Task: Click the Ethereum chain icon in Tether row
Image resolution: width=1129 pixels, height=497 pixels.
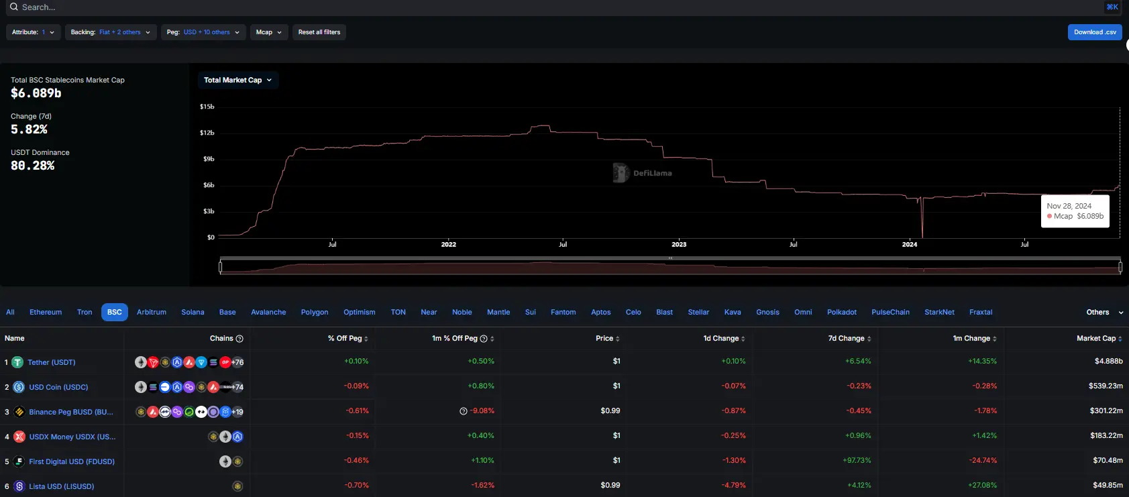Action: (x=141, y=362)
